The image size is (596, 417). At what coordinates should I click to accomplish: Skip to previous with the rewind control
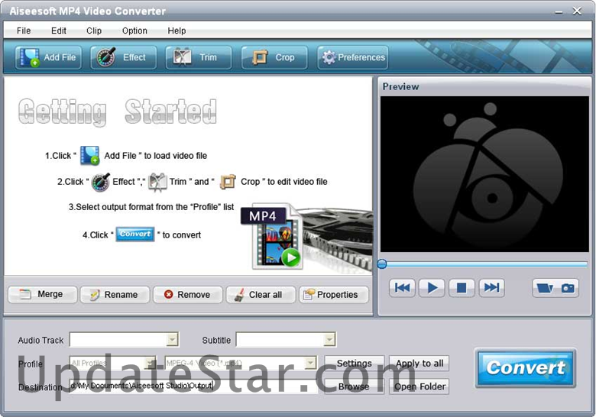pyautogui.click(x=402, y=288)
